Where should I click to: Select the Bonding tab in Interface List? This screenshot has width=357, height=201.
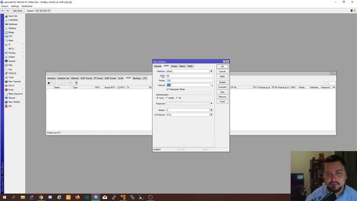[x=137, y=78]
